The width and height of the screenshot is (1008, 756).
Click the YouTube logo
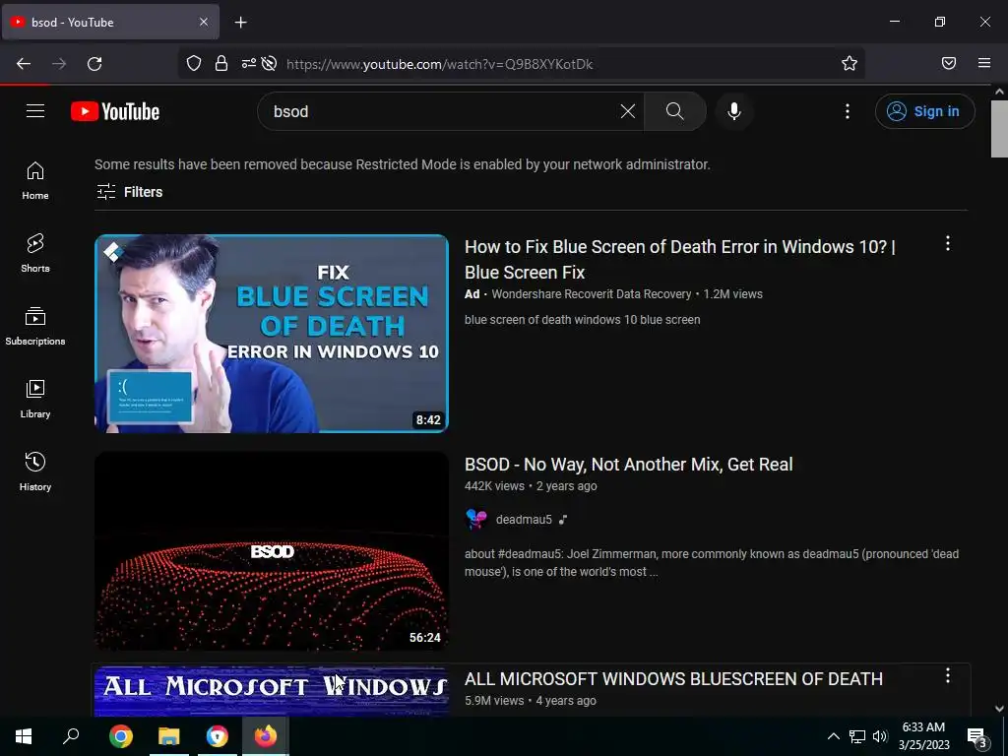tap(115, 111)
